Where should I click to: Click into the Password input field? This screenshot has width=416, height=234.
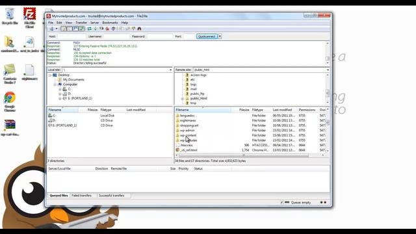pos(159,36)
